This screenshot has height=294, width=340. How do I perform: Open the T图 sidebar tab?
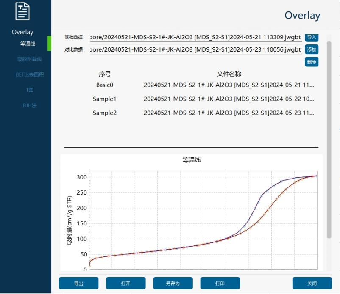pyautogui.click(x=30, y=90)
